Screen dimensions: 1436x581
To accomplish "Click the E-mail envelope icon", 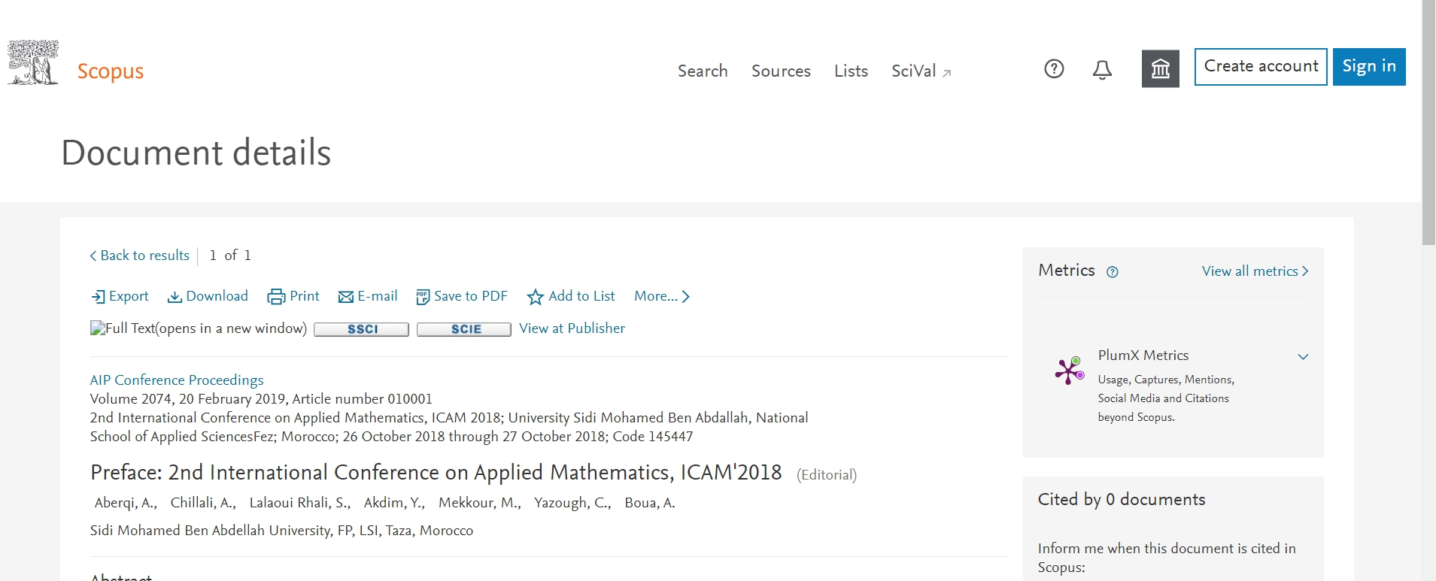I will click(x=346, y=297).
